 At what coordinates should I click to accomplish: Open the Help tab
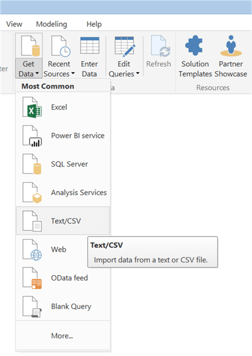(94, 24)
